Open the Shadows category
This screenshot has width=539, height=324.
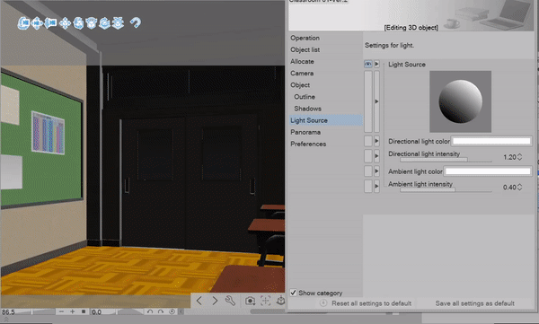click(307, 109)
